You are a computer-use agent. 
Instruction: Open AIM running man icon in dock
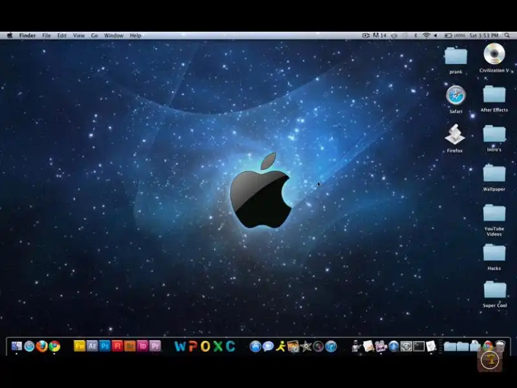(280, 346)
